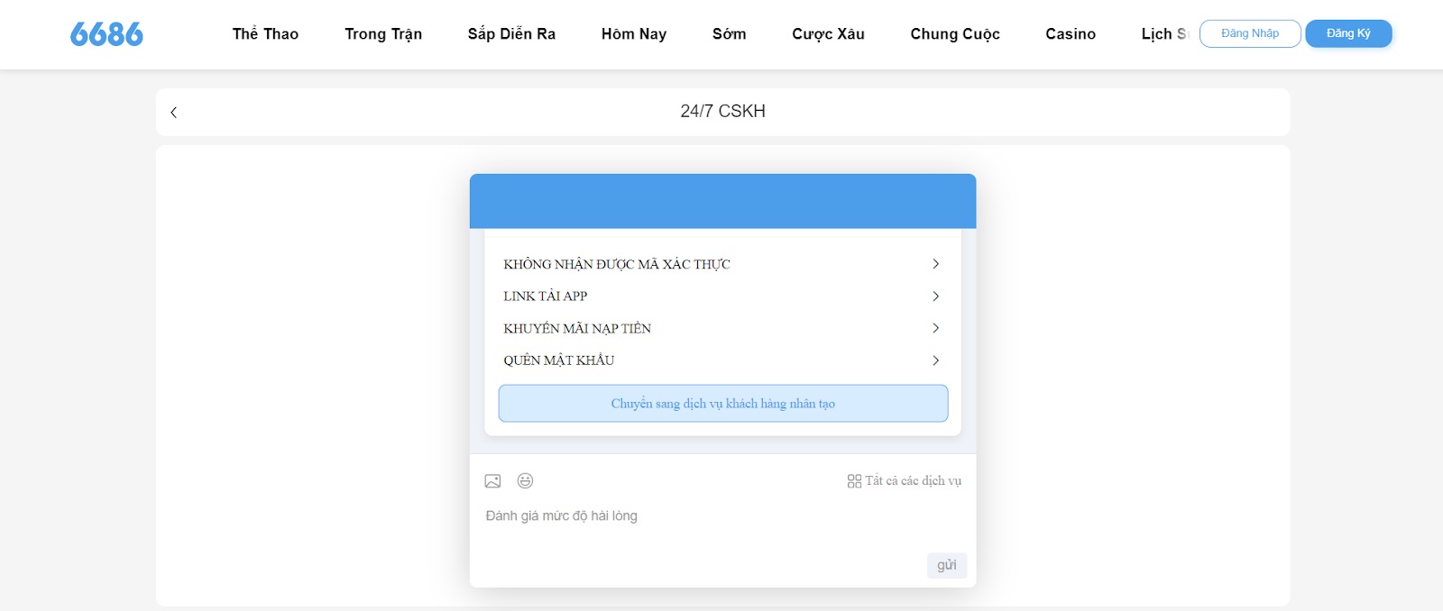Click the Đăng Nhập button

1250,33
